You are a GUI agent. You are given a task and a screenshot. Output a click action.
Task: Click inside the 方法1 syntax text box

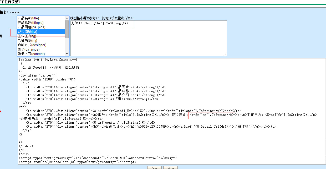(149, 38)
